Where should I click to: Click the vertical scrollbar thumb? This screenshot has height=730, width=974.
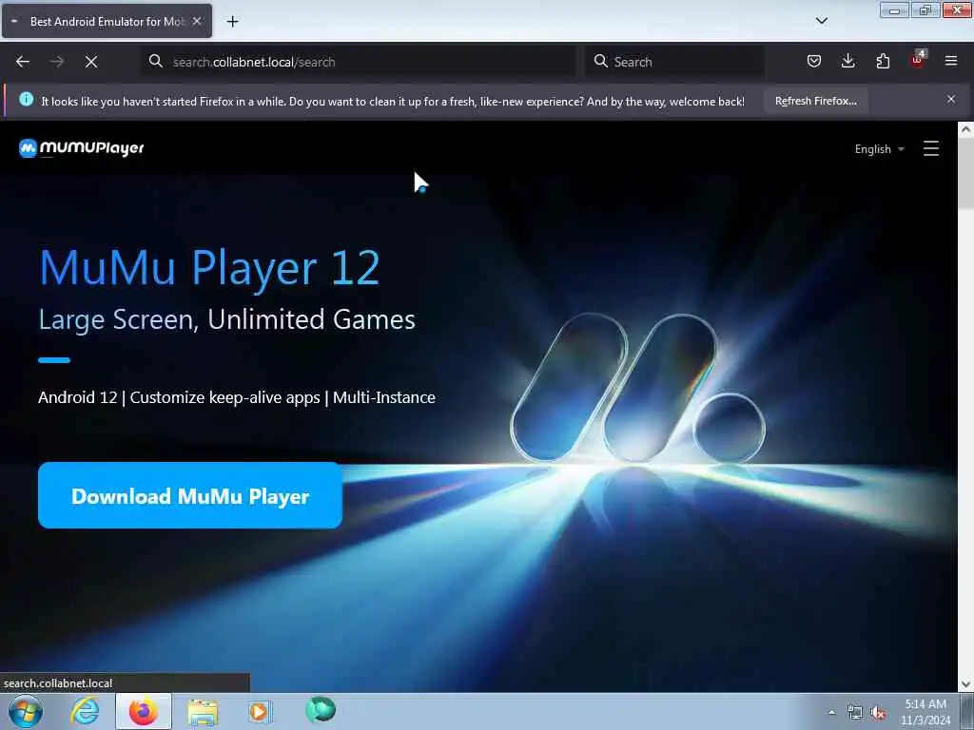point(965,174)
